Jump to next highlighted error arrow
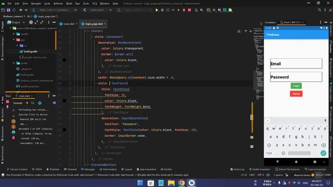The width and height of the screenshot is (333, 187). [251, 31]
